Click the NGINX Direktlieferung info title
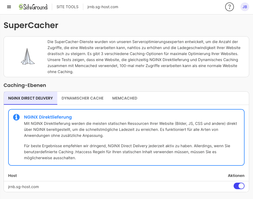The image size is (253, 199). 48,117
